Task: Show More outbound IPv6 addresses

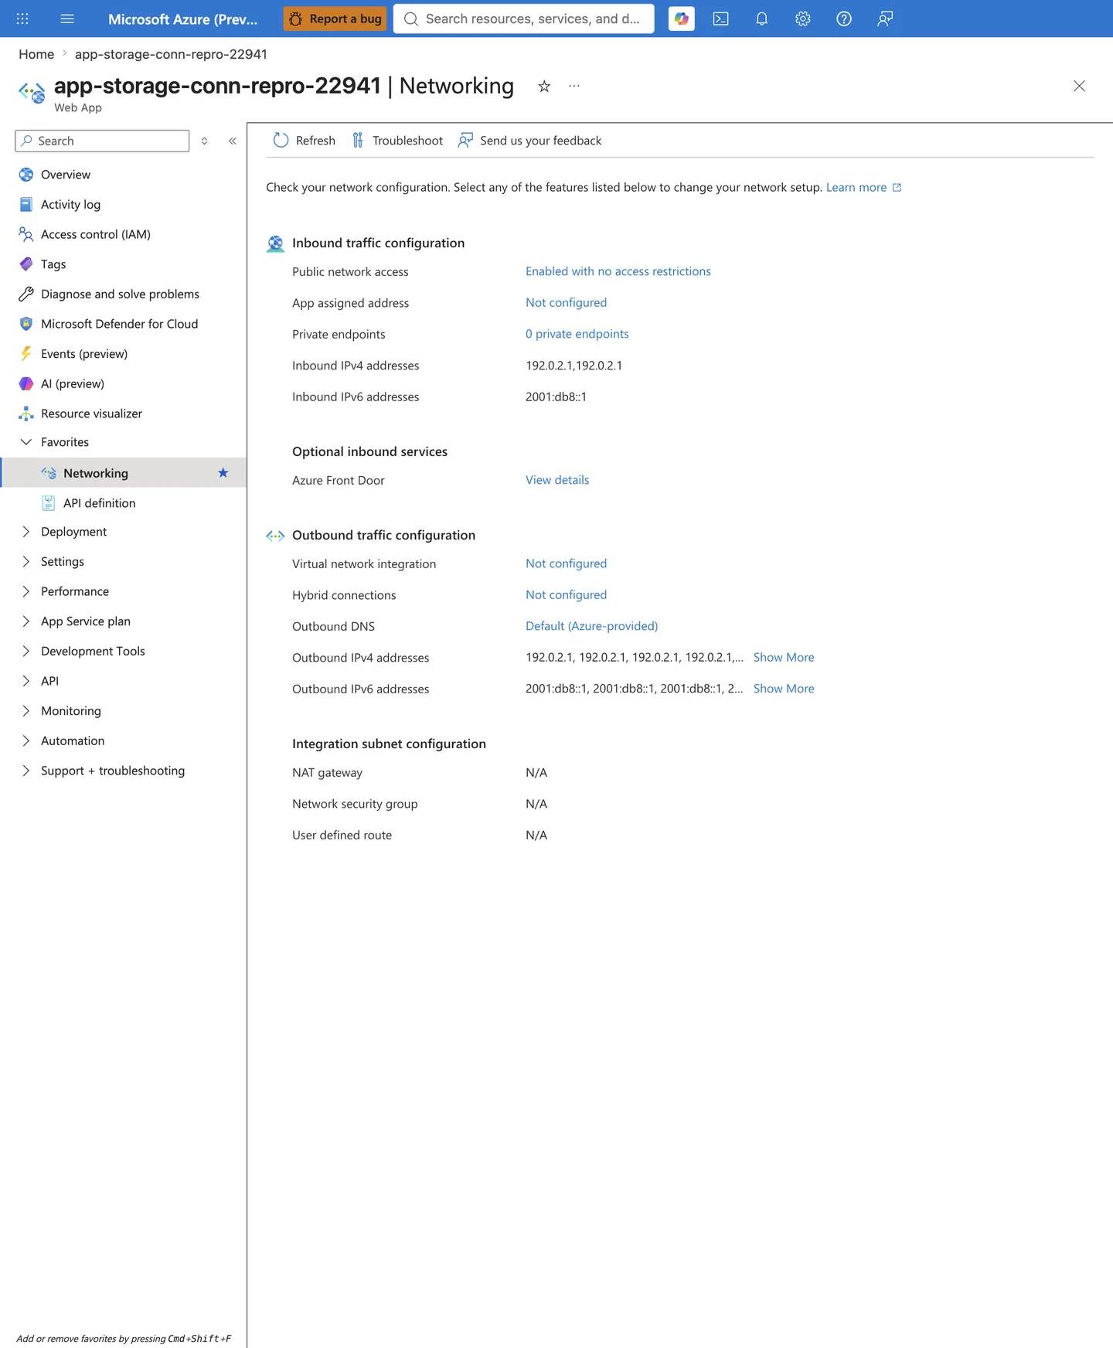Action: [784, 689]
